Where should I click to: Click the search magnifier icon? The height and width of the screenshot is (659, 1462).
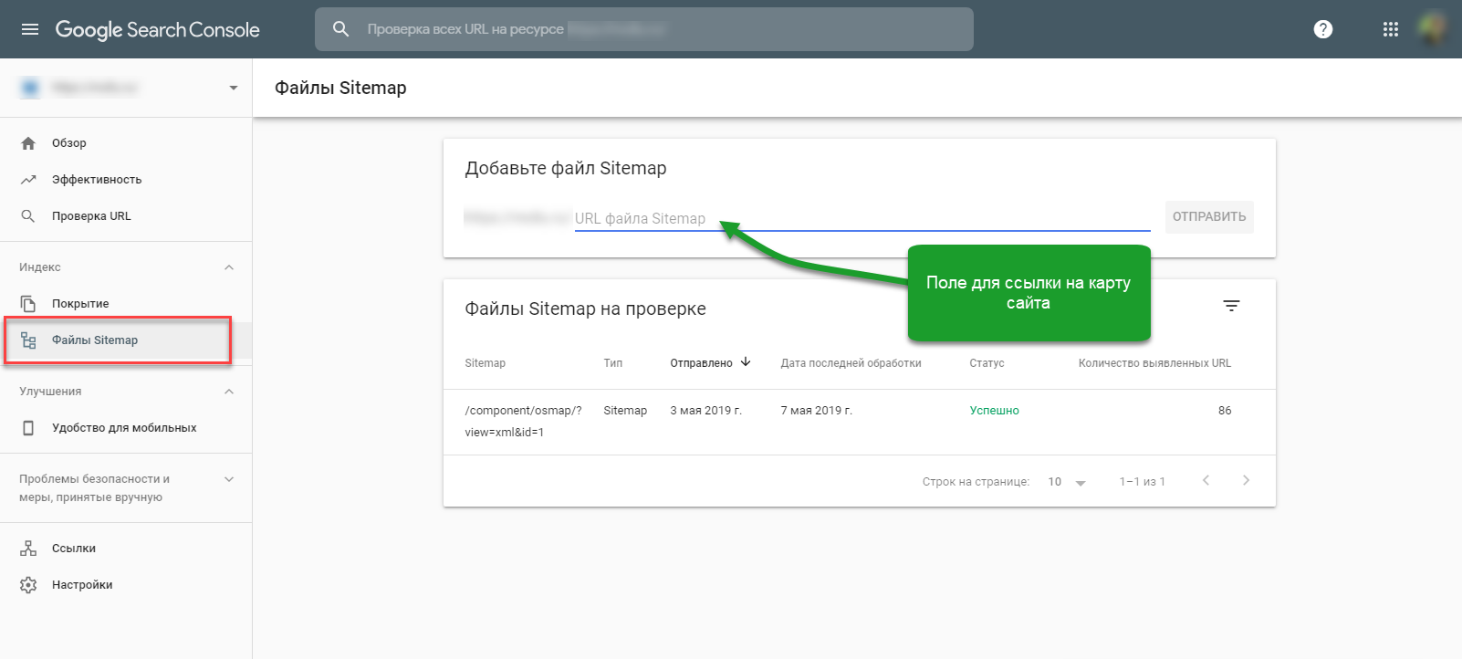(341, 29)
